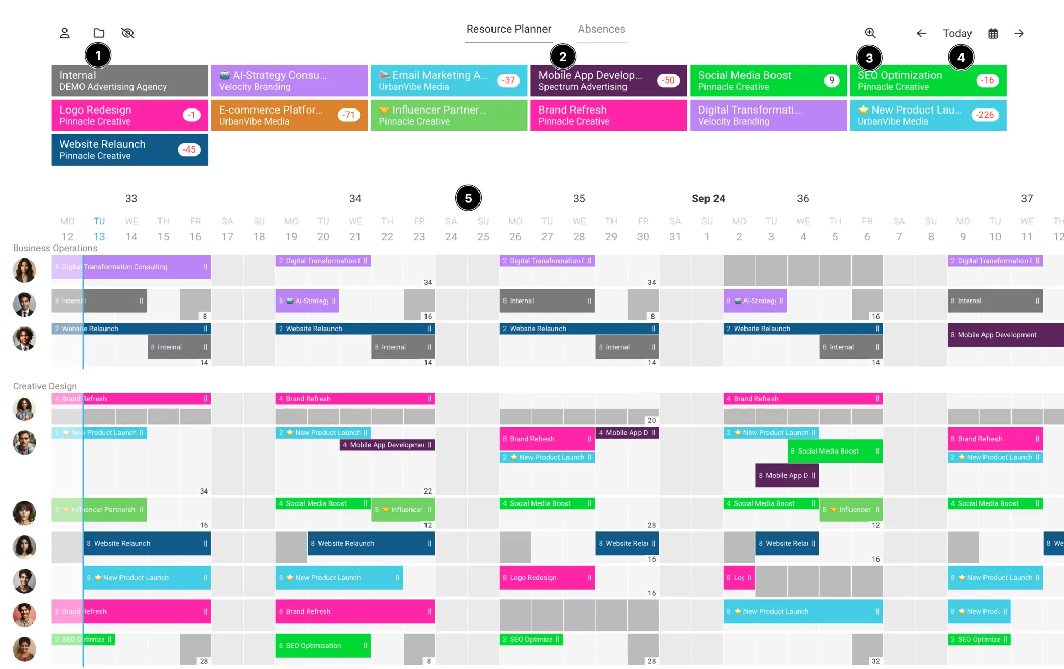1064x669 pixels.
Task: Navigate to previous period arrow
Action: click(x=921, y=33)
